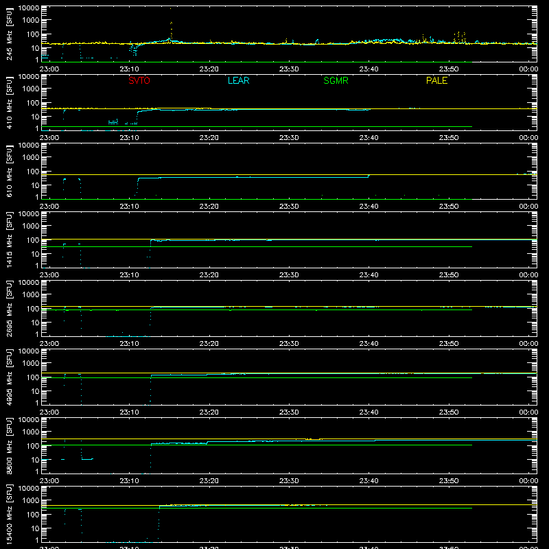This screenshot has height=549, width=549.
Task: Click the 23:40 tick under the 2695 MHz plot
Action: pos(369,344)
